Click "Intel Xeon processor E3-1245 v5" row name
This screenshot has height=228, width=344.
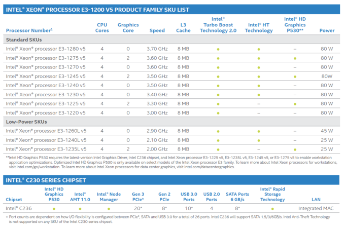(46, 76)
